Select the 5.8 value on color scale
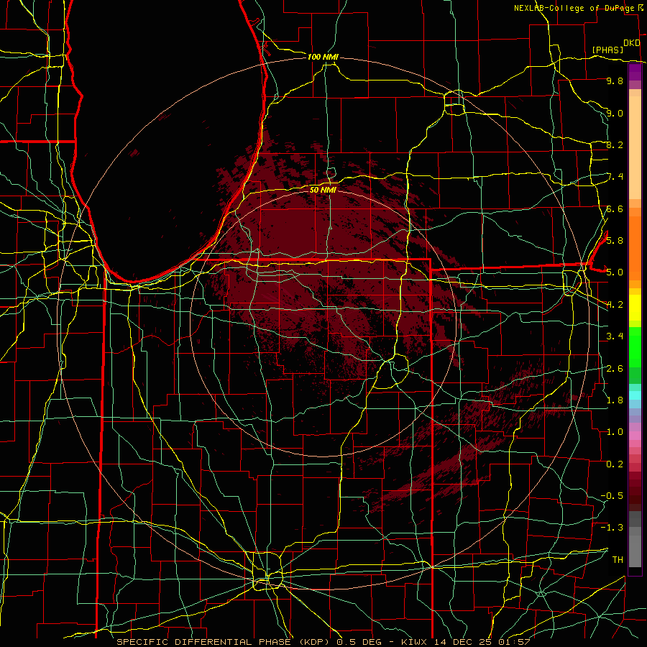Image resolution: width=647 pixels, height=647 pixels. pyautogui.click(x=615, y=240)
